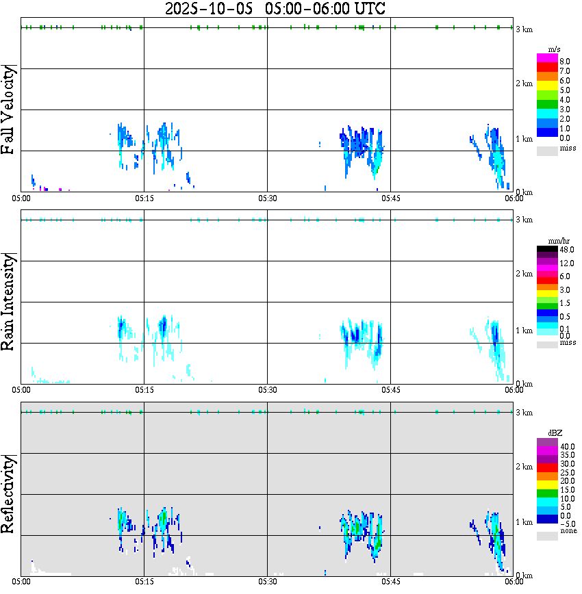Click "none" label in Reflectivity legend
The width and height of the screenshot is (582, 594).
(x=568, y=531)
